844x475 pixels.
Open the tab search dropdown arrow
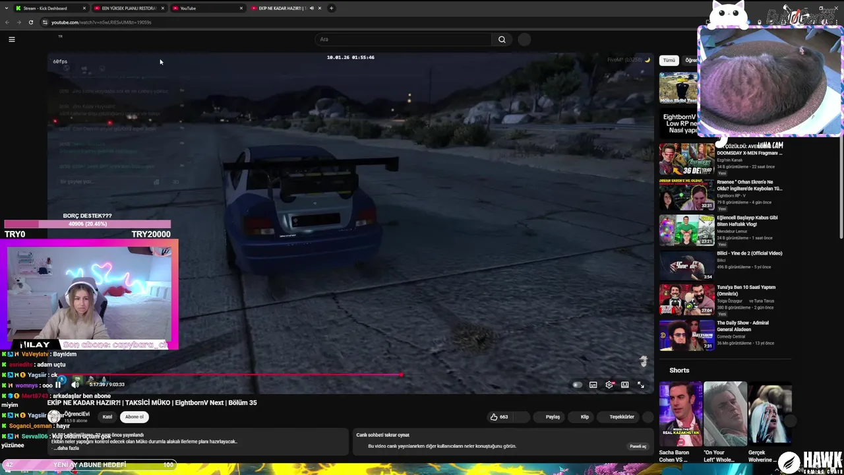[x=5, y=9]
